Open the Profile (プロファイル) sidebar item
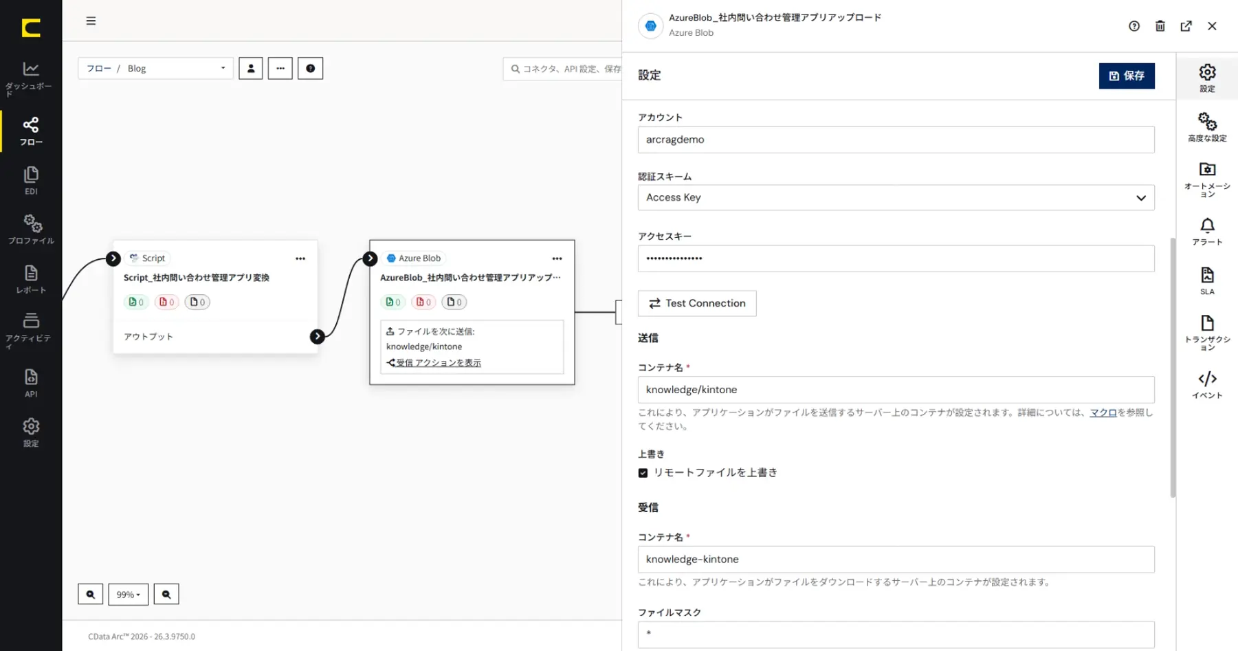Viewport: 1238px width, 651px height. coord(31,230)
